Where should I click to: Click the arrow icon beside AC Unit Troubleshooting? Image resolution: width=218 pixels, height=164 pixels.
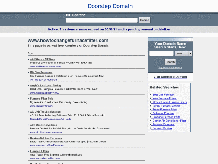(x=28, y=112)
